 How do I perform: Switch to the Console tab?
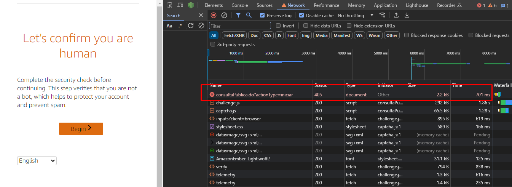coord(239,5)
